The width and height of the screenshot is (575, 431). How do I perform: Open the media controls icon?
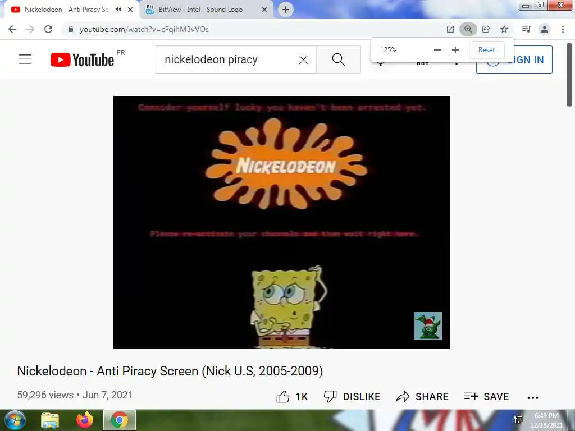click(x=527, y=29)
